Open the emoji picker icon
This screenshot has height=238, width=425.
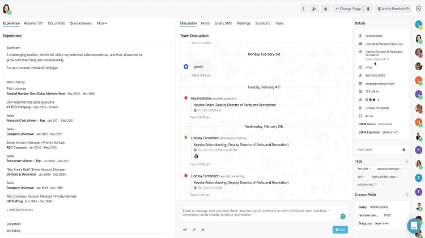point(194,229)
